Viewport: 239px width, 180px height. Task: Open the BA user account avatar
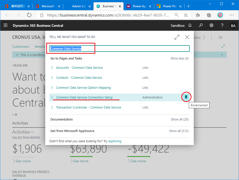coord(233,25)
